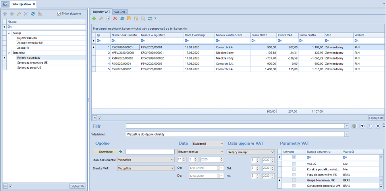Screen dimensions: 386x191
Task: Click the wrench edit icon in Rejestry VAT toolbar
Action: 101,19
